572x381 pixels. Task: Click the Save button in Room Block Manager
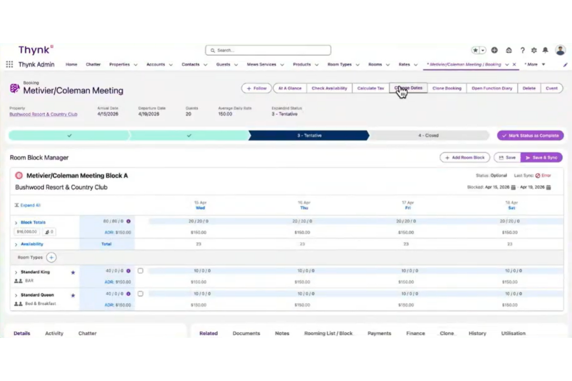click(x=507, y=157)
